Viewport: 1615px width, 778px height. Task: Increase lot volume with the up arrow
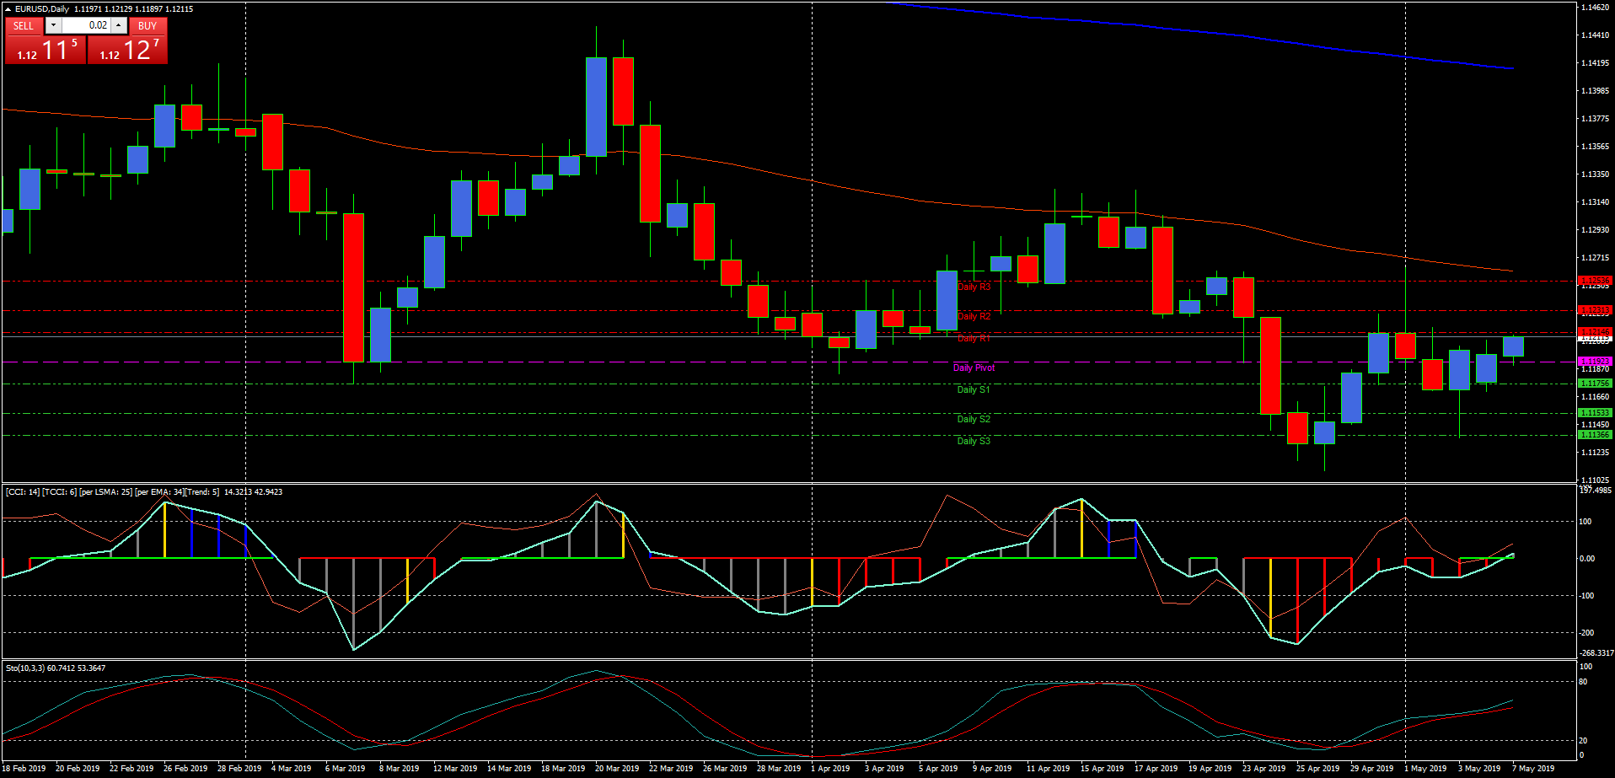(x=119, y=25)
